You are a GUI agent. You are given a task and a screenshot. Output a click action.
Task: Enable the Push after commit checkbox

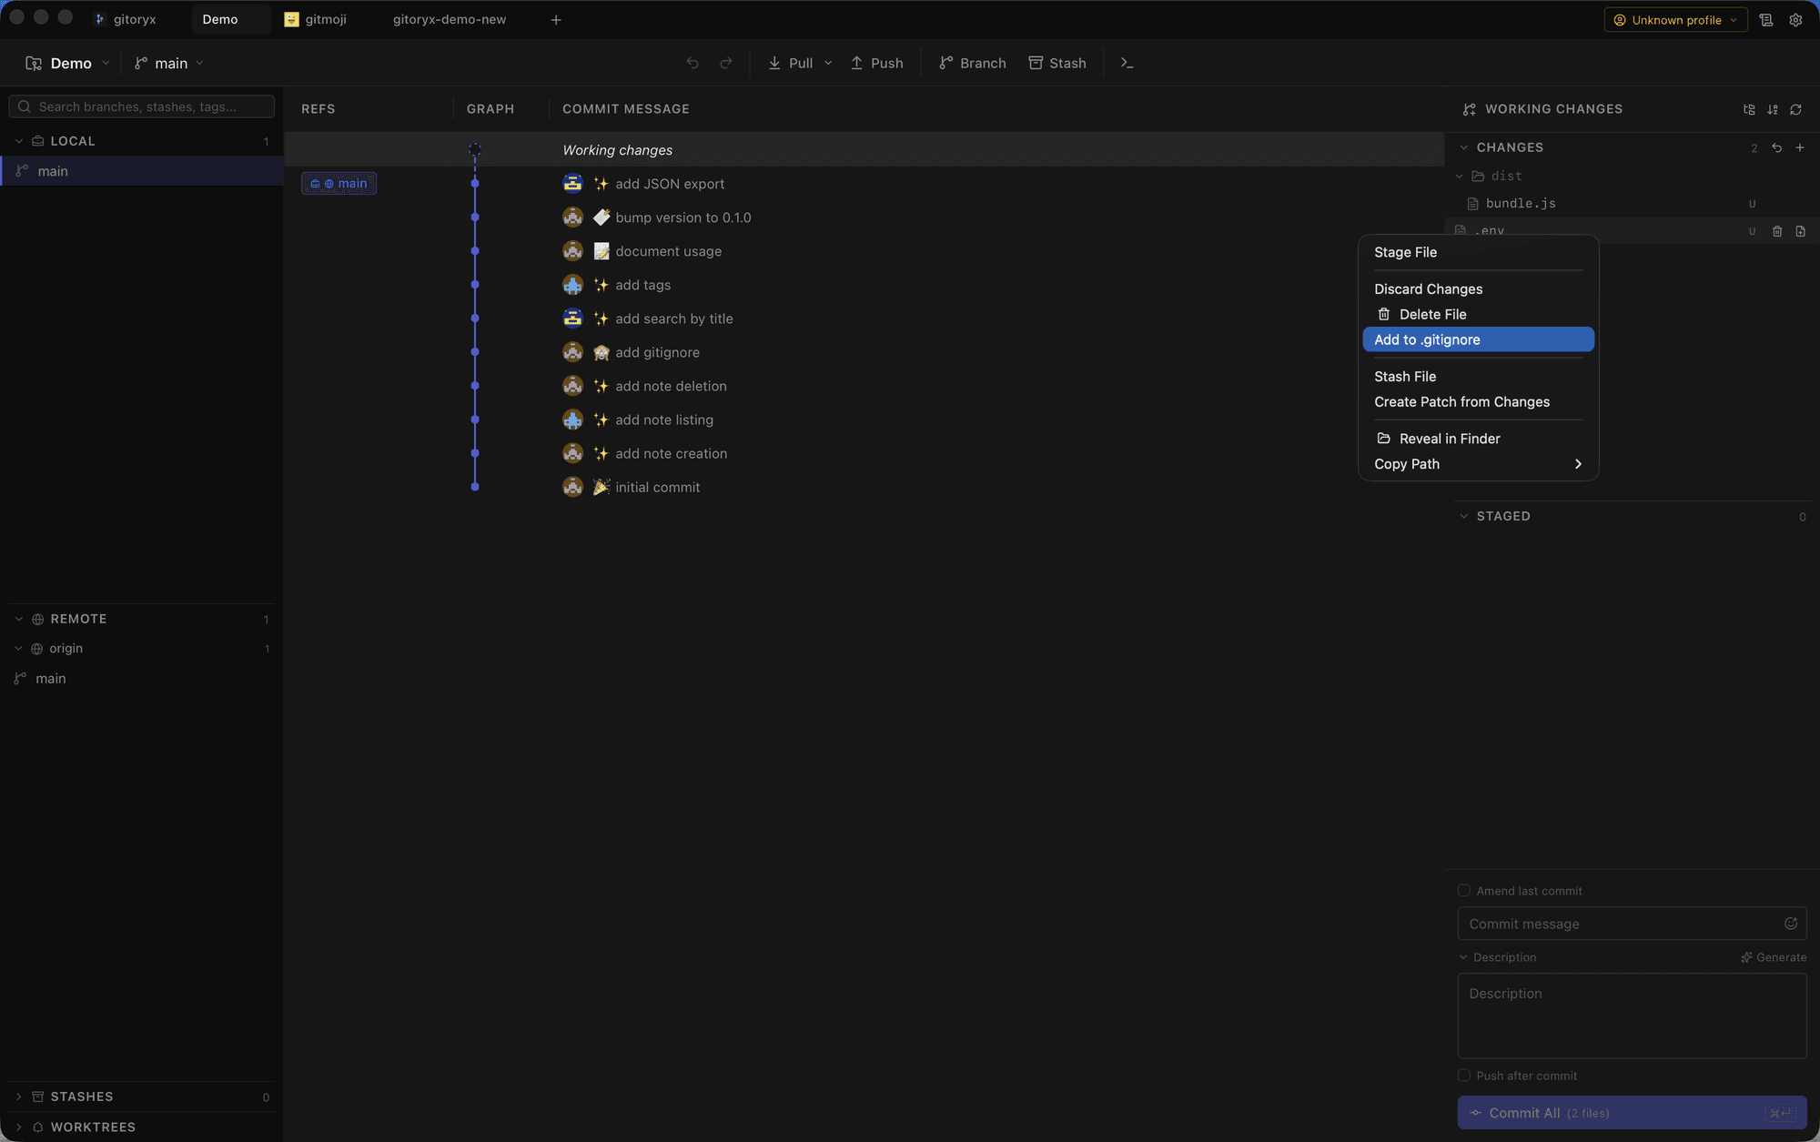1463,1076
